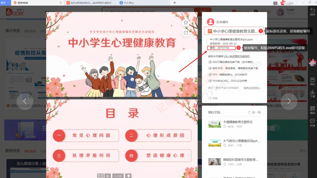317x178 pixels.
Task: Toggle fullscreen preview icon
Action: click(x=100, y=176)
